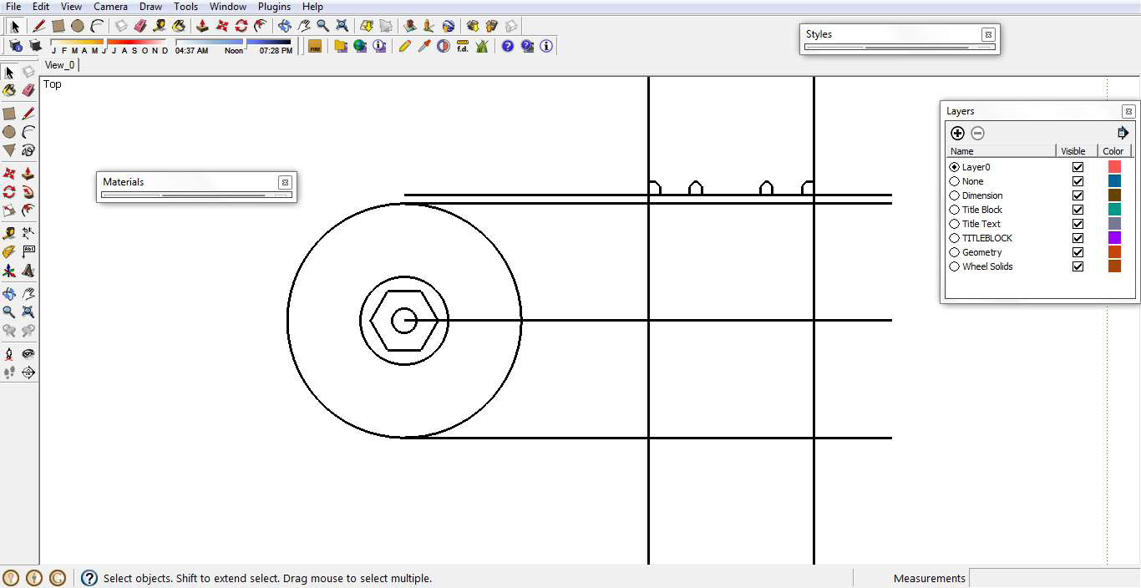Select the Scale tool
The image size is (1141, 588).
point(9,210)
